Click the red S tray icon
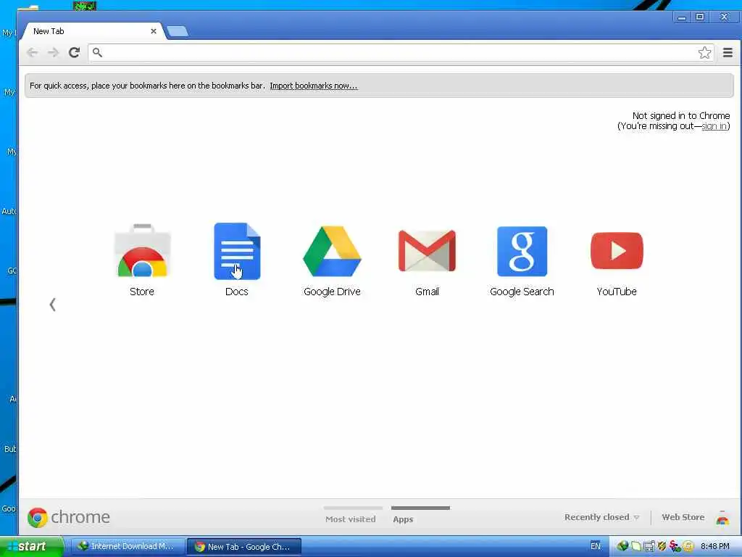The width and height of the screenshot is (742, 557). pyautogui.click(x=675, y=547)
